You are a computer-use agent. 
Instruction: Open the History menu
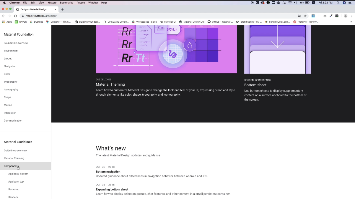pyautogui.click(x=52, y=3)
